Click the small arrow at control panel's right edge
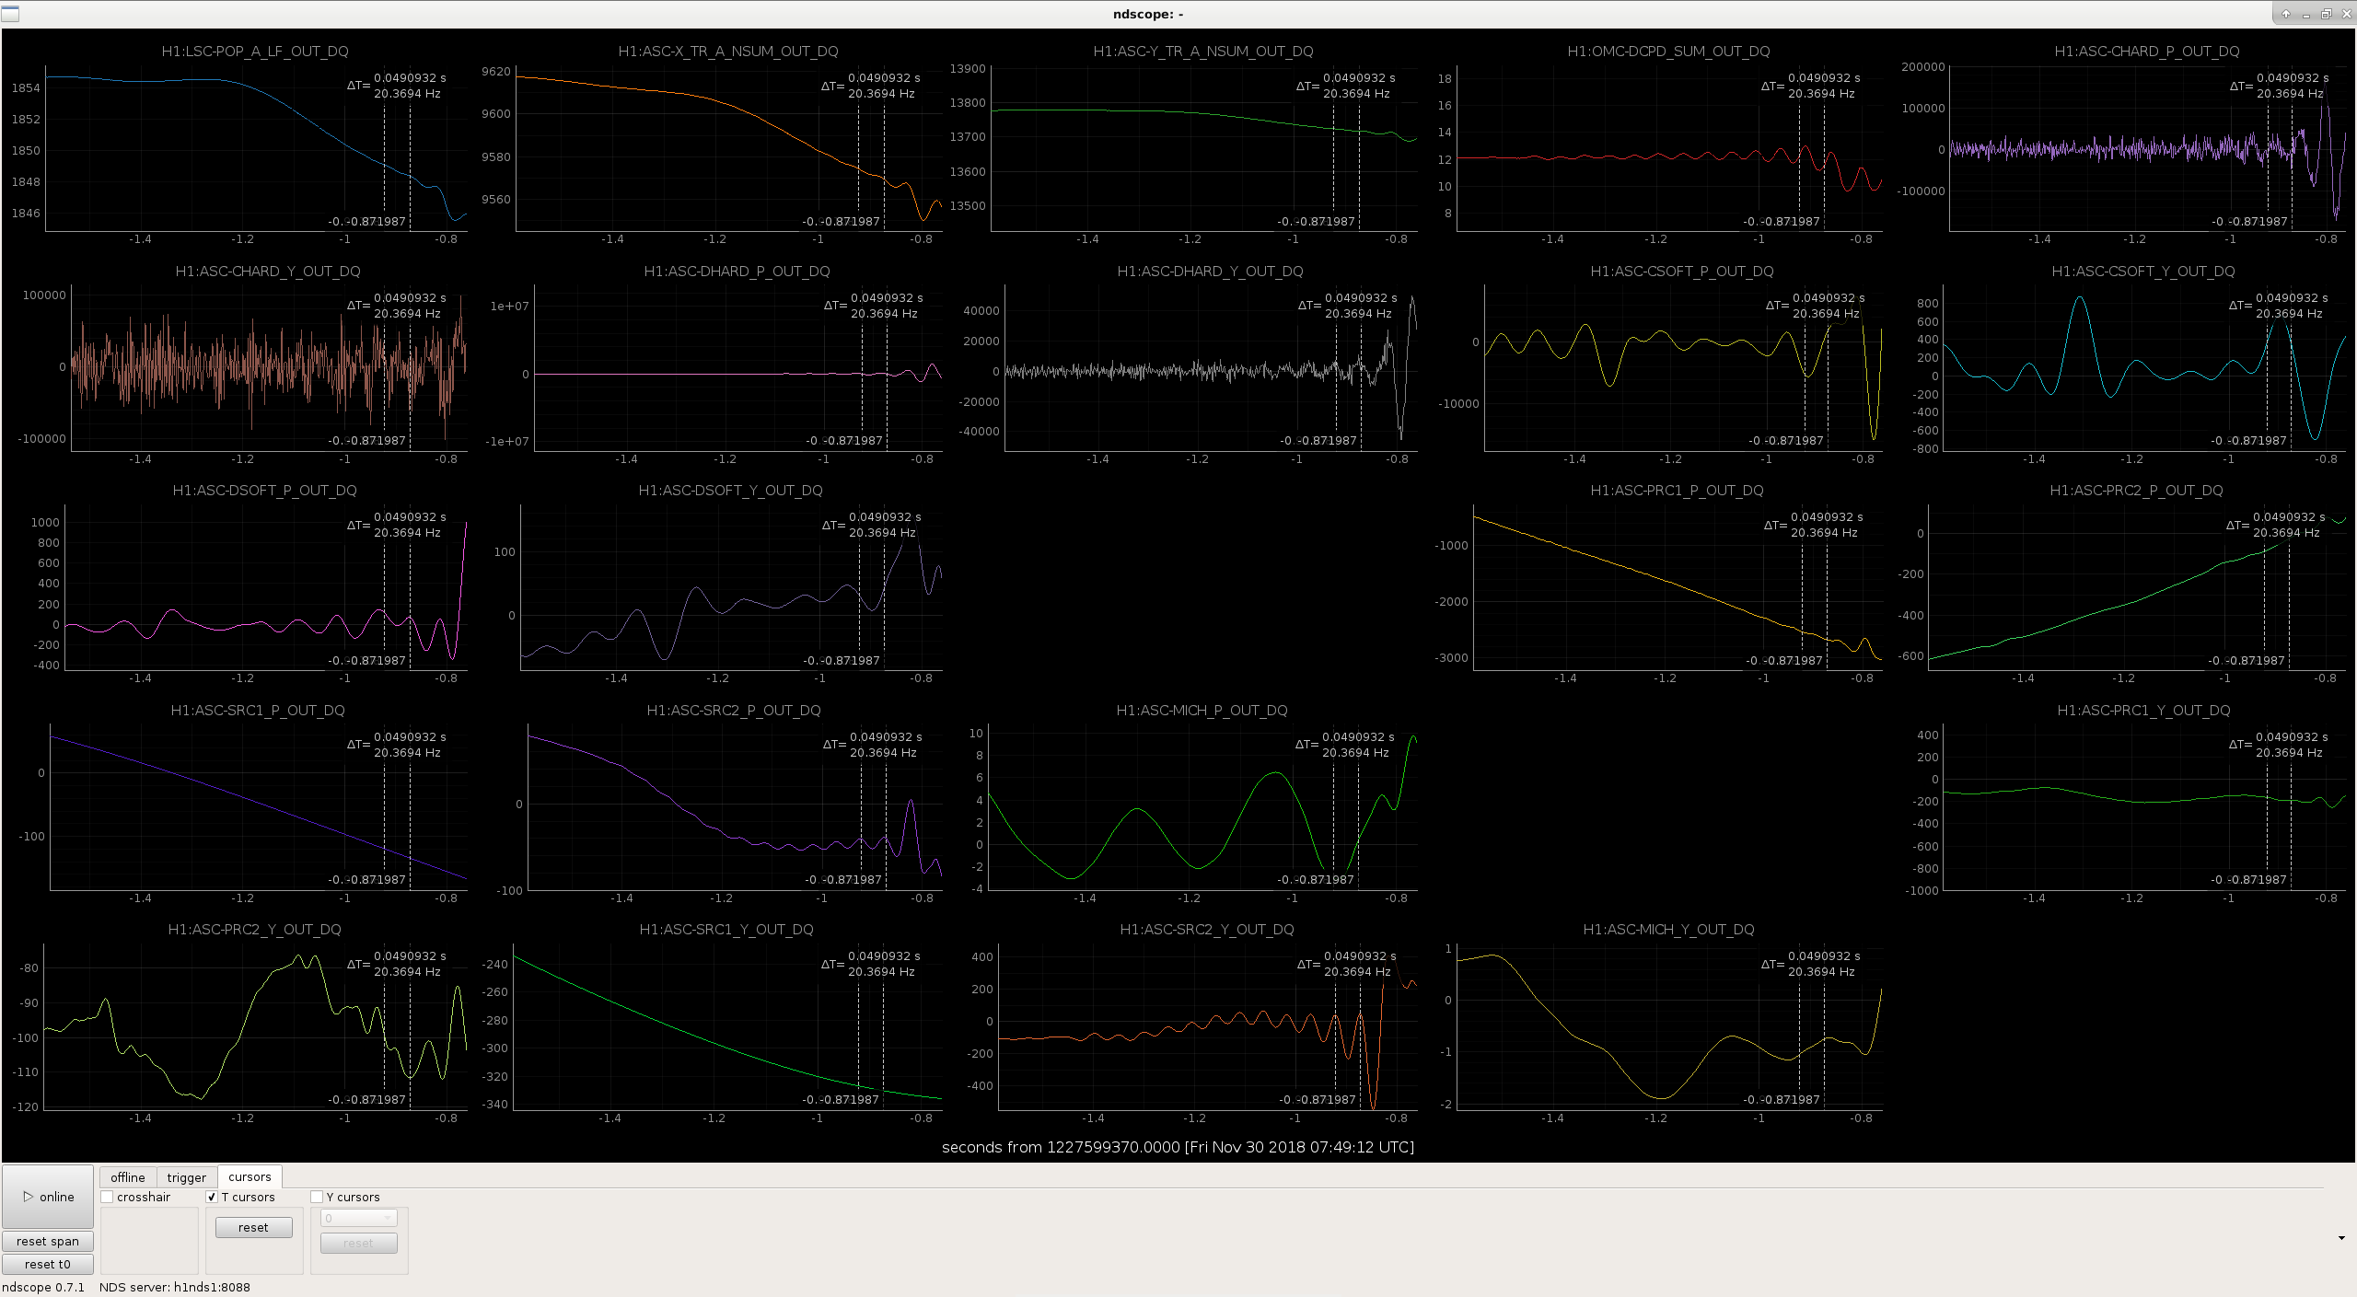Screen dimensions: 2357x1297 tap(2341, 1238)
